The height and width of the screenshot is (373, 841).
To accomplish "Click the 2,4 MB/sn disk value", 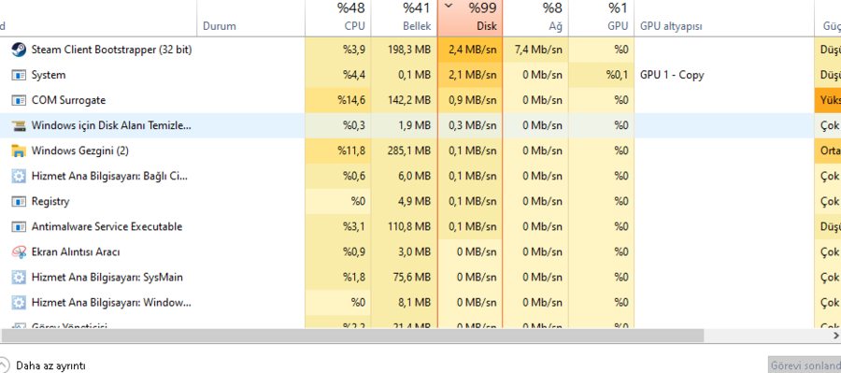I will click(x=473, y=50).
